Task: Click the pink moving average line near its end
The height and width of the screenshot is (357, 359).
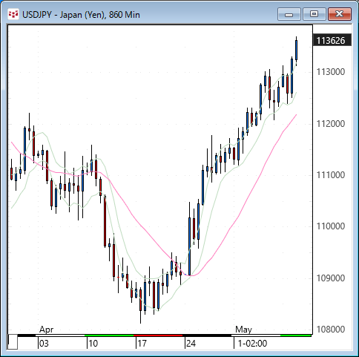Action: point(292,120)
